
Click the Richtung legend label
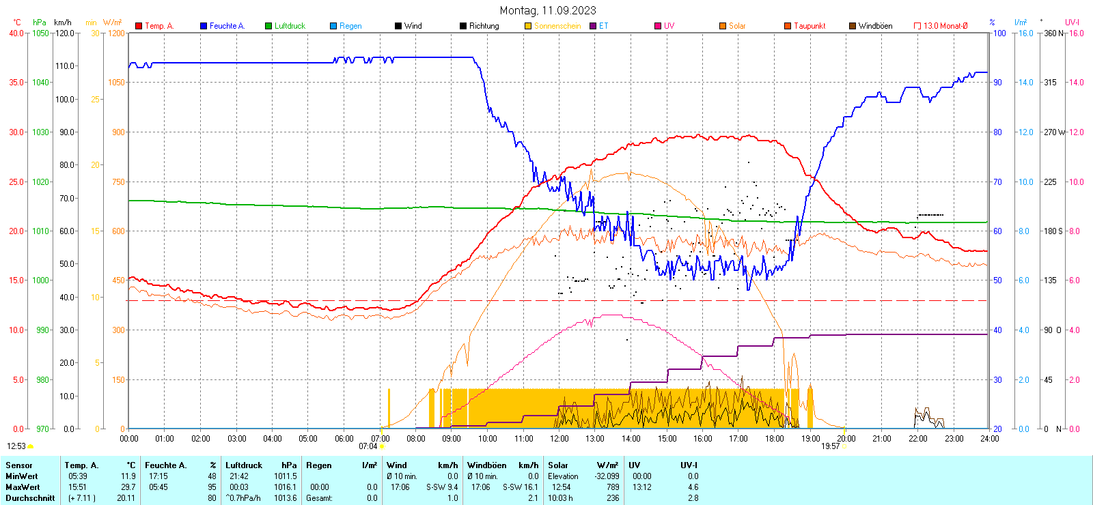click(x=484, y=26)
